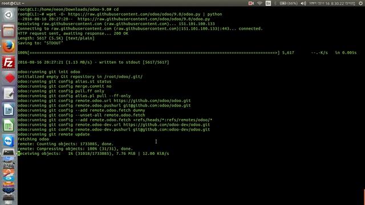
Task: Open the Files manager from the launcher
Action: click(x=9, y=31)
